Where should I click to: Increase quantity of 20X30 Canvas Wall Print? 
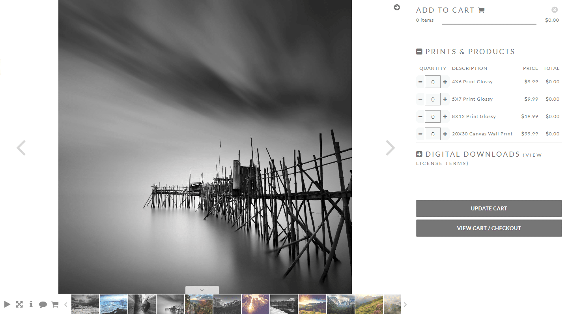click(x=445, y=134)
